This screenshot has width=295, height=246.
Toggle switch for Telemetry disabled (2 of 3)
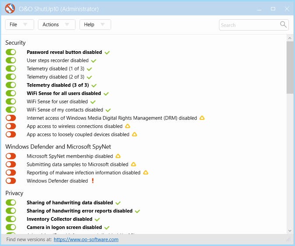click(x=11, y=77)
